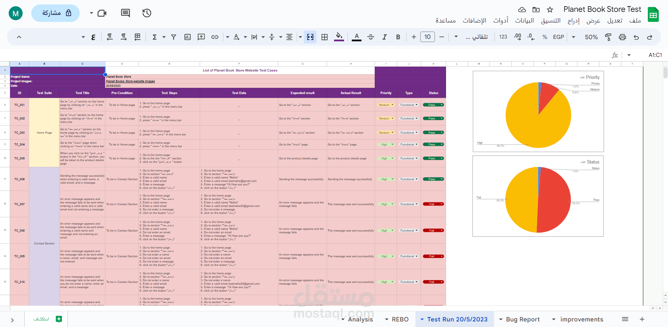
Task: Open the ملف (File) menu
Action: (x=635, y=21)
